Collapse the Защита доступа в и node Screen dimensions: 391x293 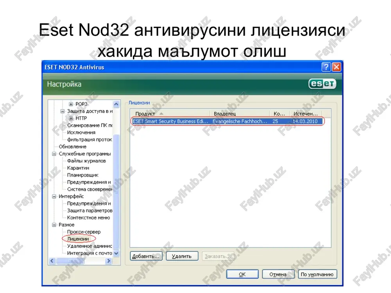coord(63,111)
